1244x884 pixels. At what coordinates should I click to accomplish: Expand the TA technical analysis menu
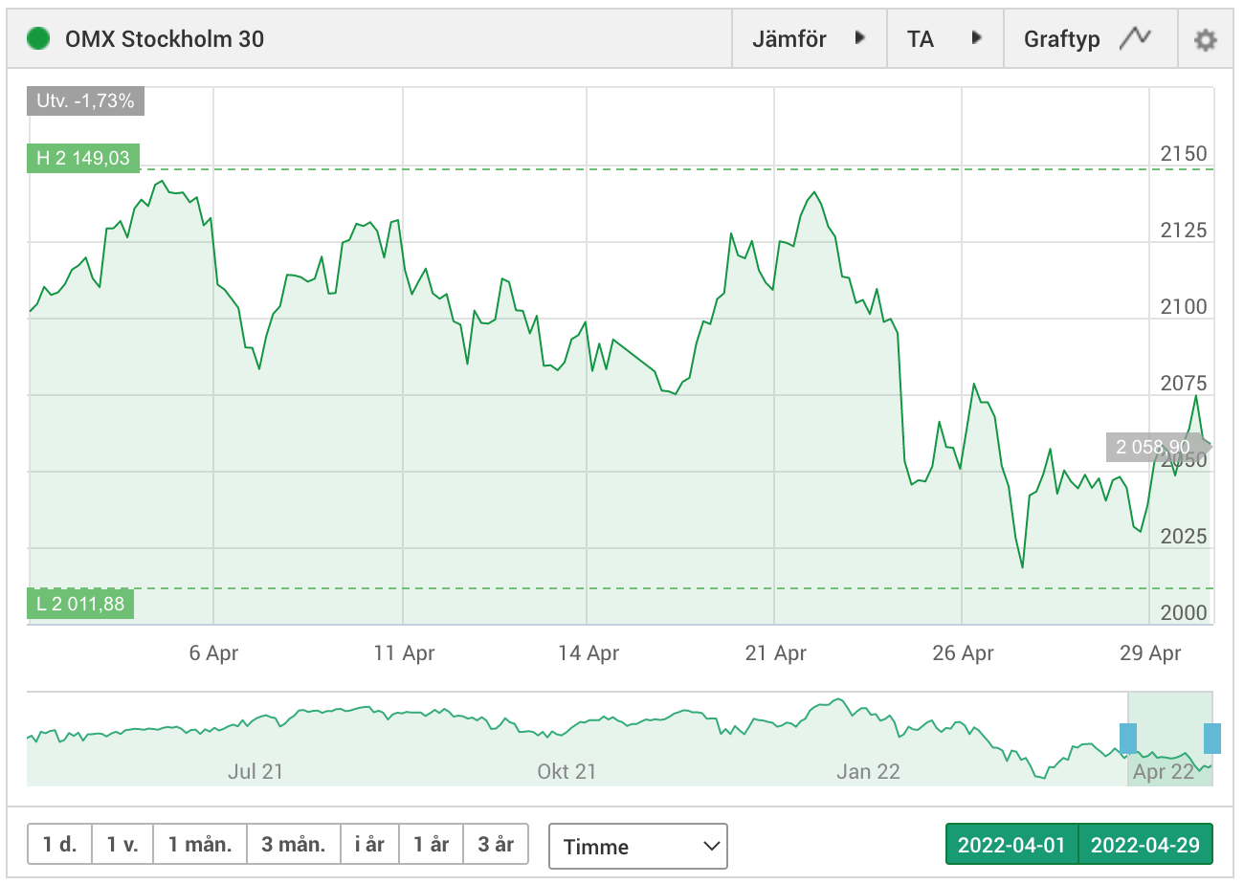click(x=945, y=39)
